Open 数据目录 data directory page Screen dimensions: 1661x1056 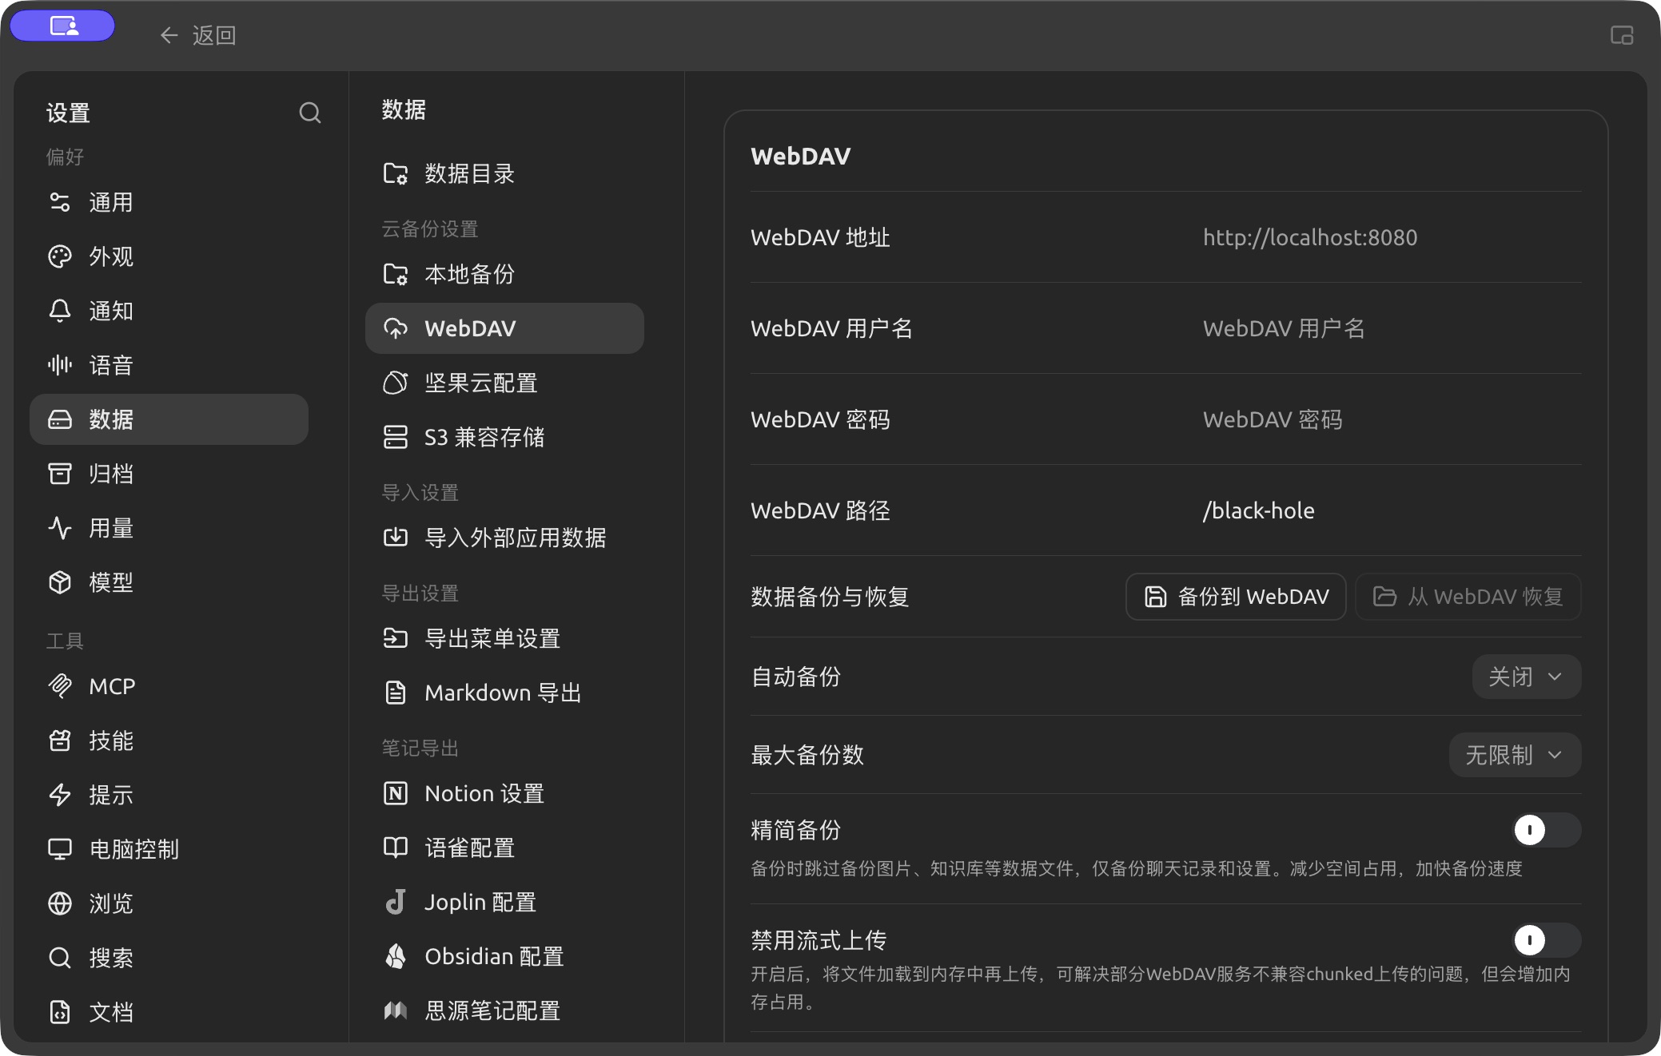point(504,173)
